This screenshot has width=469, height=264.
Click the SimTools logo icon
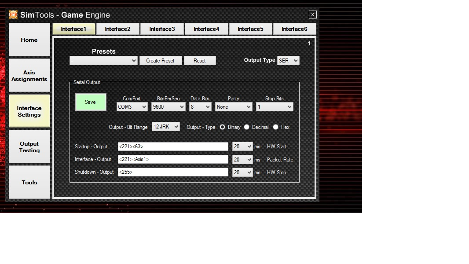click(x=14, y=15)
